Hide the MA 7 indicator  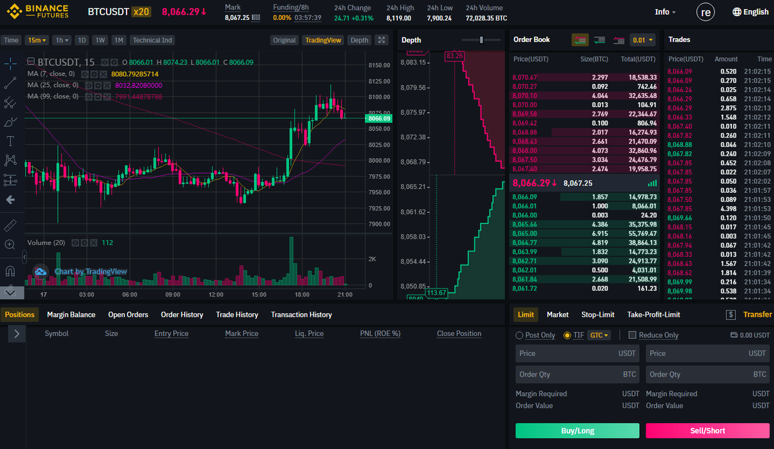(x=84, y=74)
